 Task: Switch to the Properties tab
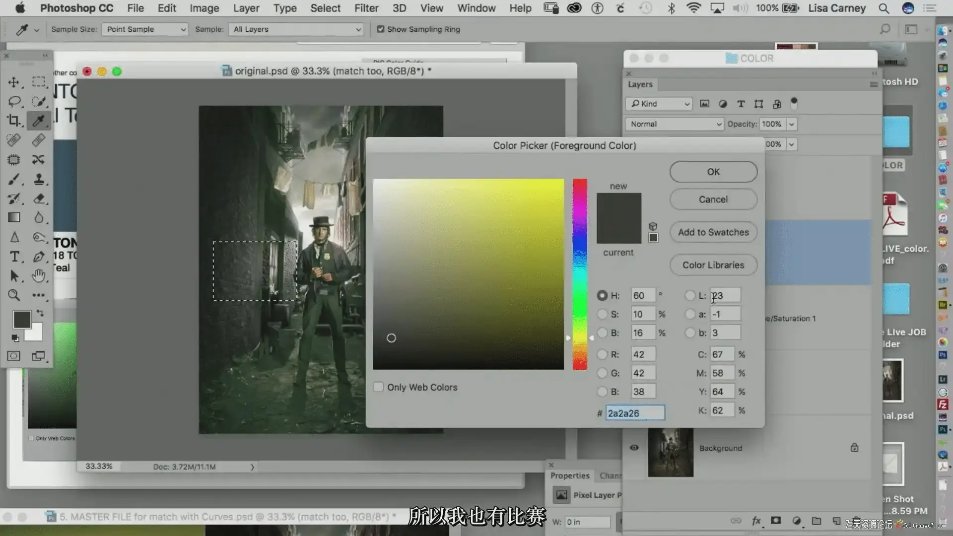[570, 475]
